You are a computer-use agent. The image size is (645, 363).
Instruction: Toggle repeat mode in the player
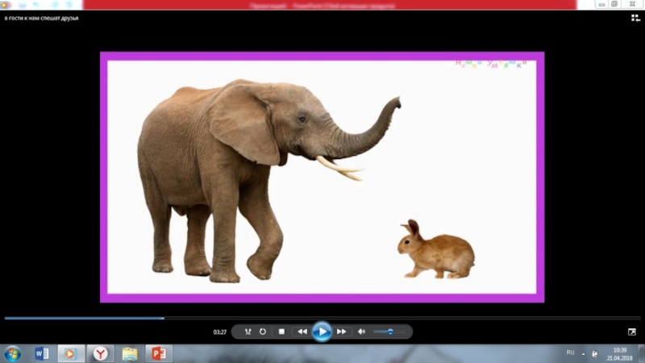tap(263, 332)
